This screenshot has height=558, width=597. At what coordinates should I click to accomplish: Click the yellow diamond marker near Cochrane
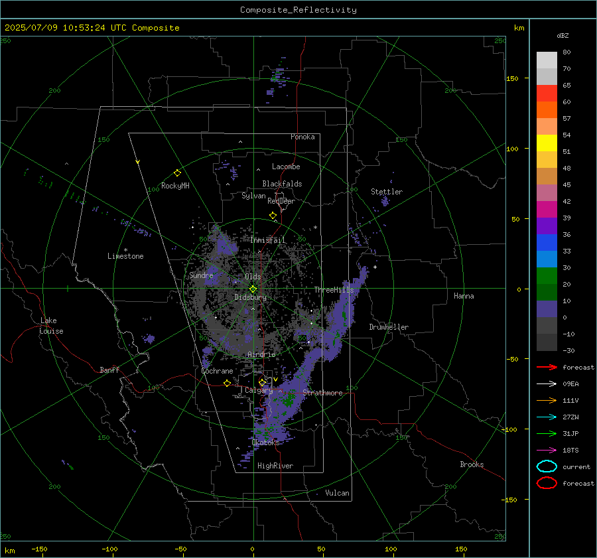point(227,383)
